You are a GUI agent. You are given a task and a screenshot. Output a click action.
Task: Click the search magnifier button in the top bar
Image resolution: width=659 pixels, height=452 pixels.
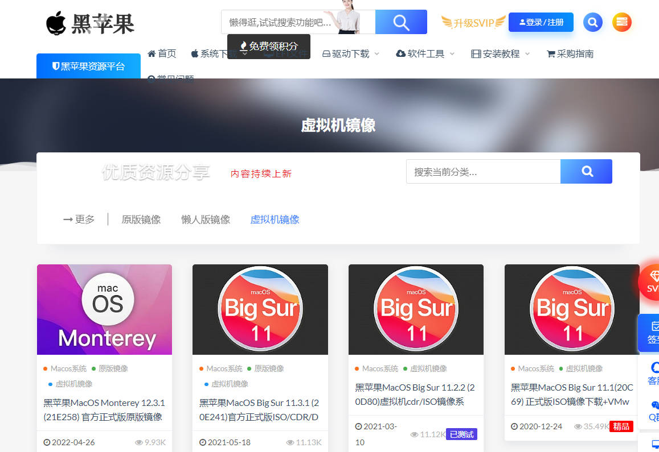[x=401, y=22]
